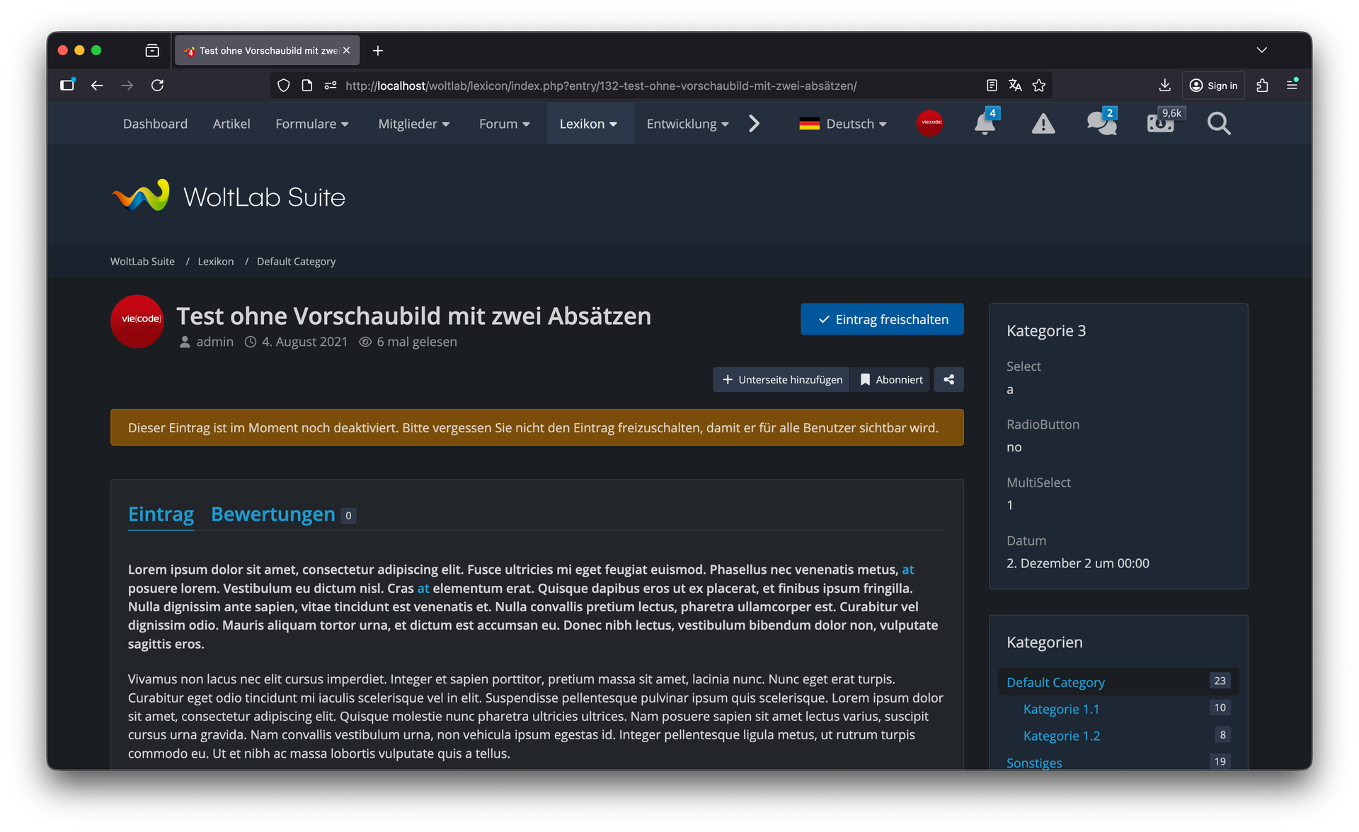Viewport: 1359px width, 832px height.
Task: Expand the Forum menu dropdown
Action: point(504,124)
